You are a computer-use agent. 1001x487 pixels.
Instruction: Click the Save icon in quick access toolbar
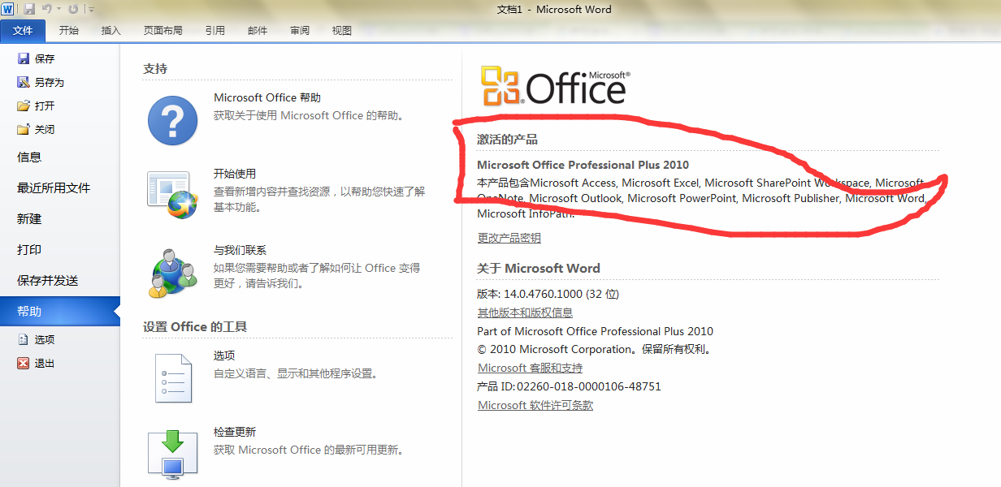pyautogui.click(x=29, y=9)
